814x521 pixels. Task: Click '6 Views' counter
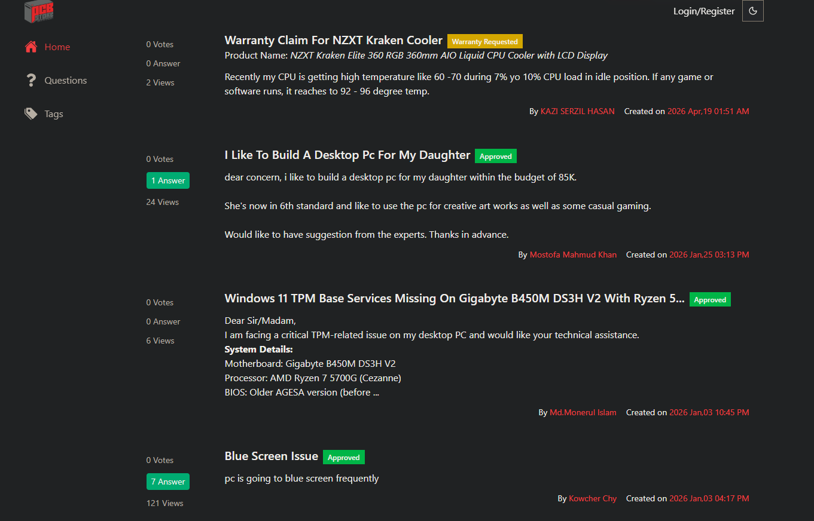pyautogui.click(x=160, y=341)
